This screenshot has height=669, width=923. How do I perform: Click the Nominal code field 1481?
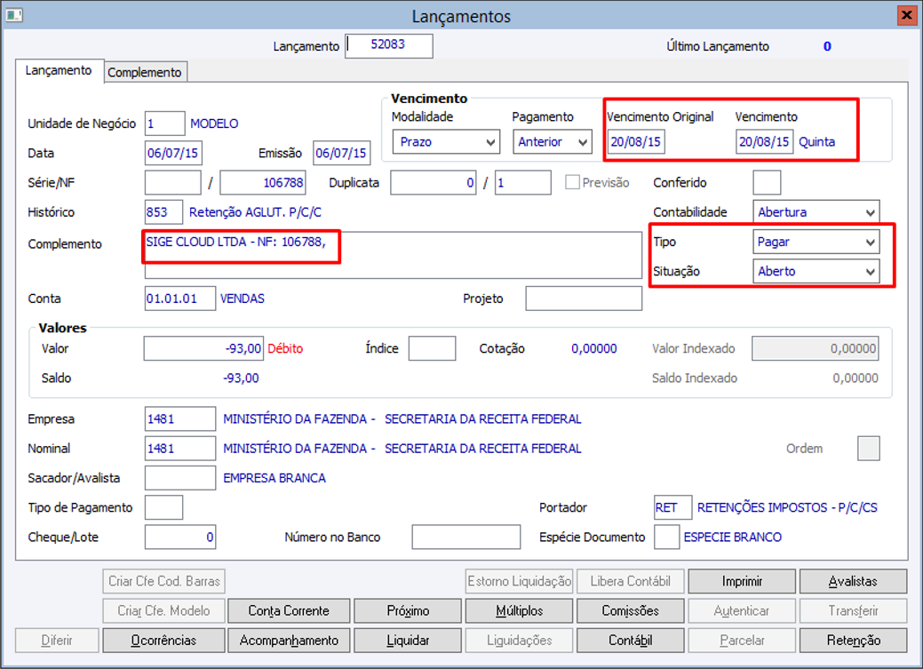coord(180,449)
